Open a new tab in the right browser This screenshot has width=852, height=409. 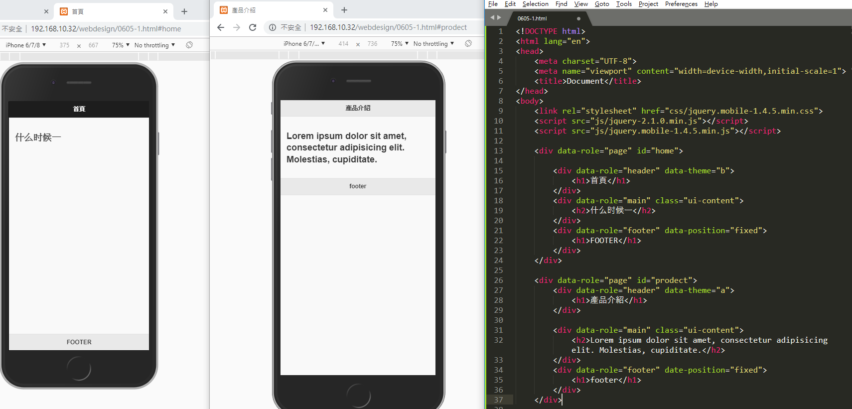click(x=344, y=10)
